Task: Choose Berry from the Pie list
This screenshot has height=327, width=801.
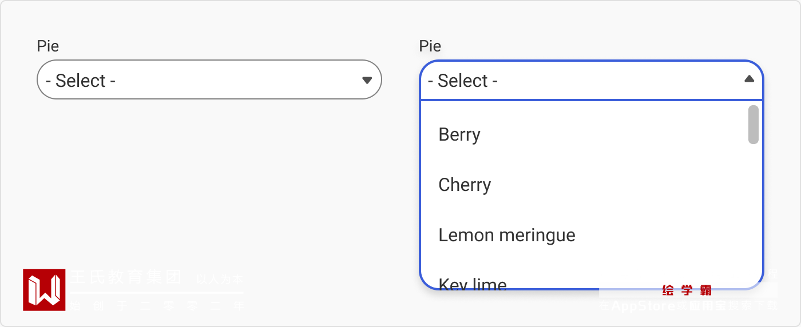Action: point(459,135)
